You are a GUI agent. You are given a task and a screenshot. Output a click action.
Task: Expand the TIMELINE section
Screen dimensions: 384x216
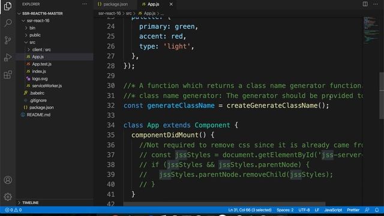pyautogui.click(x=30, y=203)
